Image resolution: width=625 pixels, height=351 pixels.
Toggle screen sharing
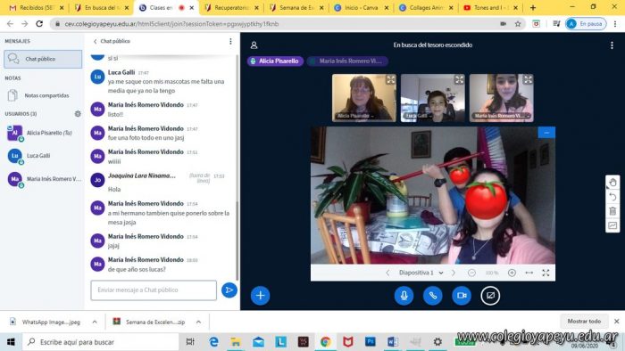click(490, 296)
